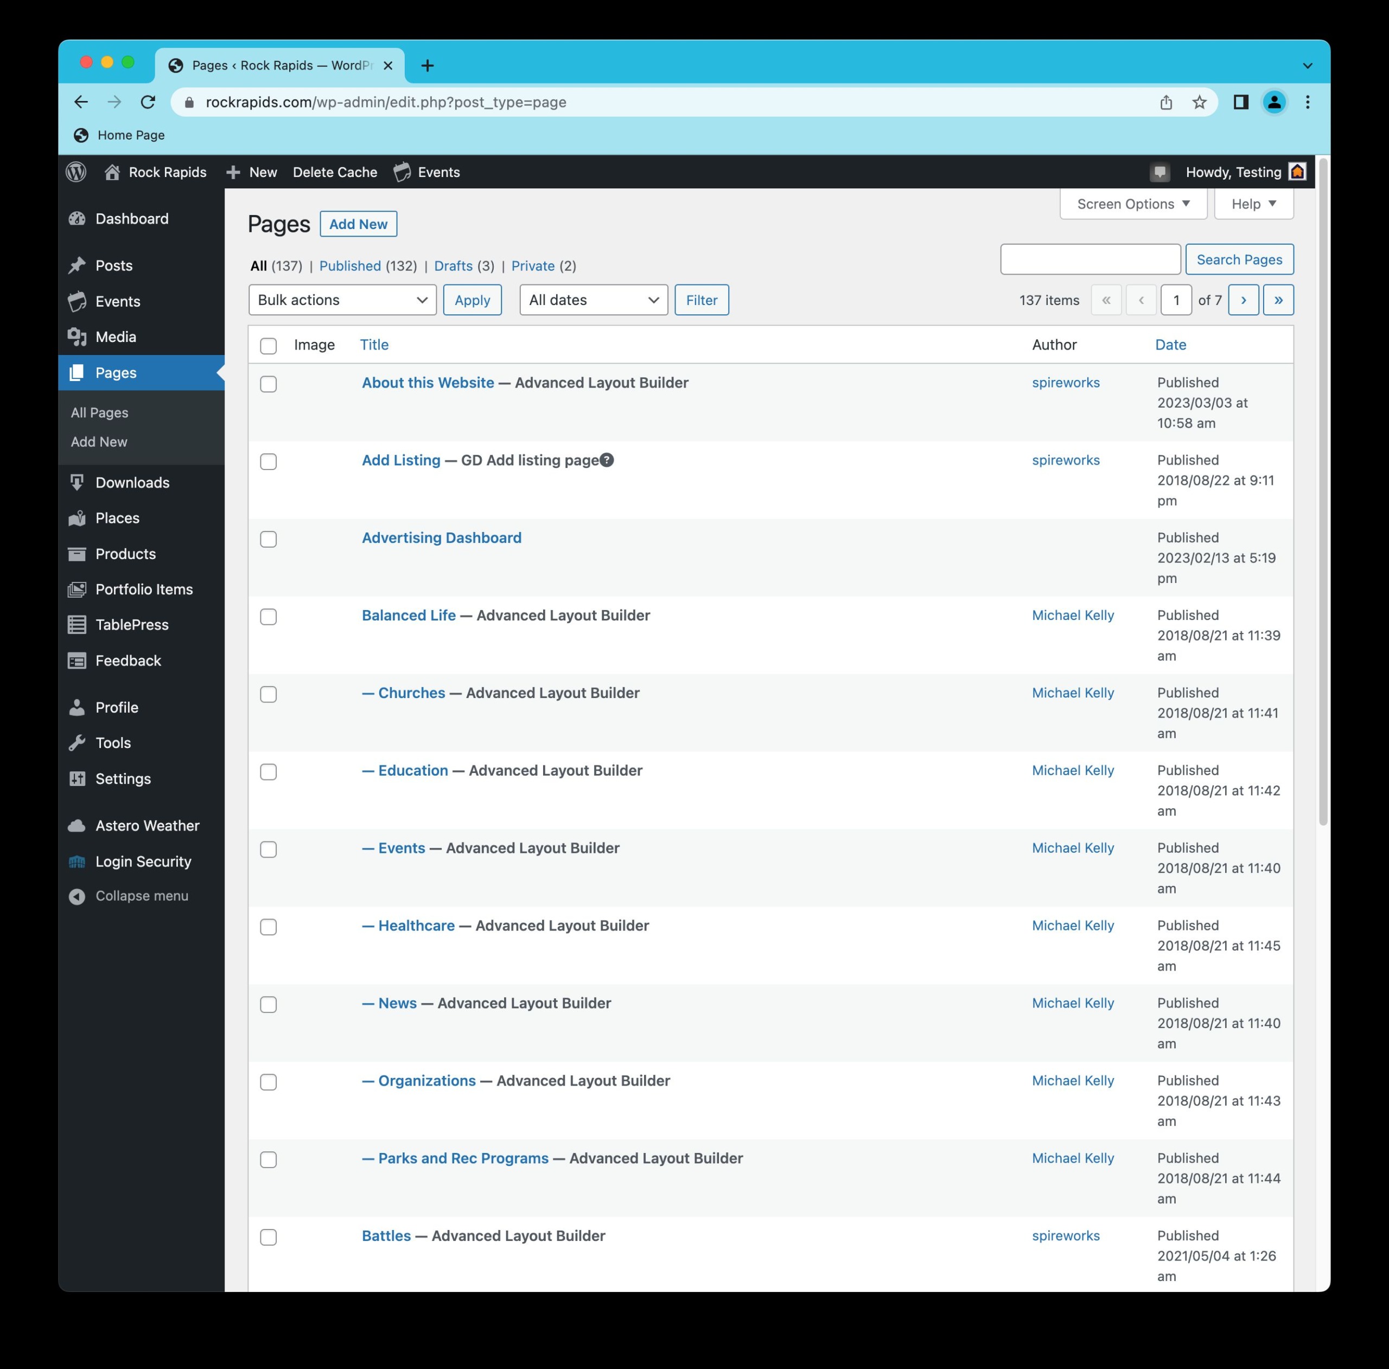Screen dimensions: 1389x1369
Task: Check the select-all checkbox in table header
Action: click(268, 346)
